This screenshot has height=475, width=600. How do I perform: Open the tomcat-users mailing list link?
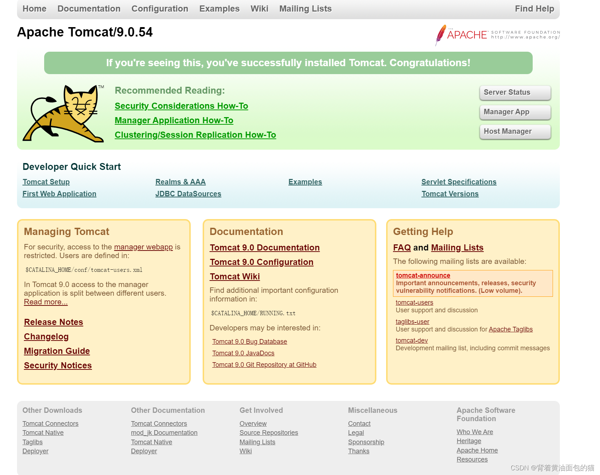point(414,303)
